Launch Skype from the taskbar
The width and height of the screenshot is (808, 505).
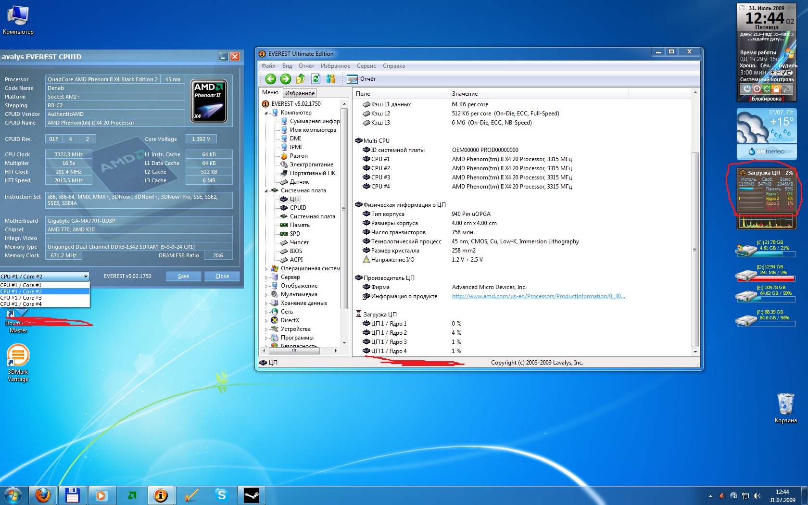[x=221, y=495]
